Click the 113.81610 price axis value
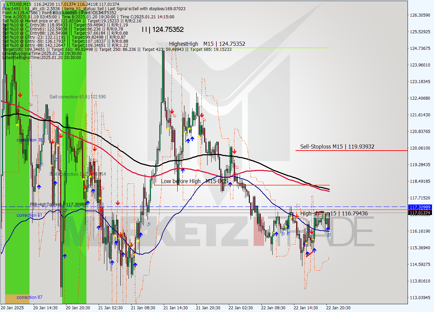 [x=420, y=281]
